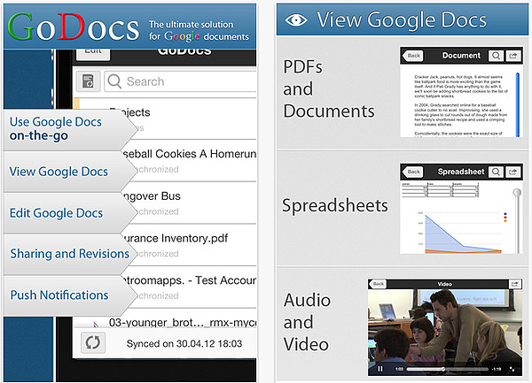532x383 pixels.
Task: Click the fullscreen icon in video player
Action: 512,369
